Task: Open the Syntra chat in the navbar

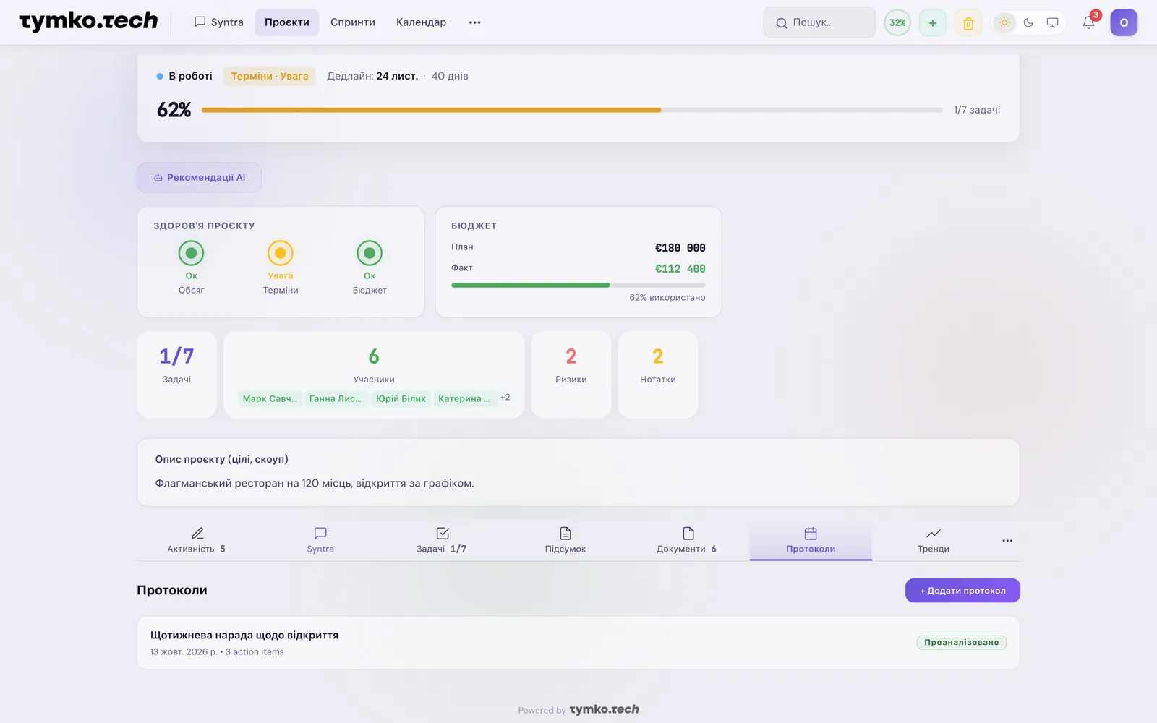Action: [x=219, y=22]
